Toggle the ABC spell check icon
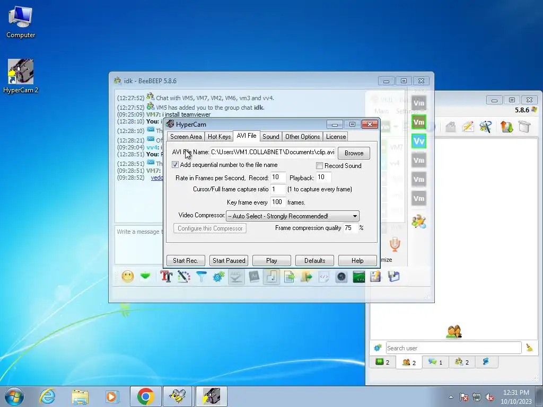This screenshot has height=407, width=543. [236, 277]
